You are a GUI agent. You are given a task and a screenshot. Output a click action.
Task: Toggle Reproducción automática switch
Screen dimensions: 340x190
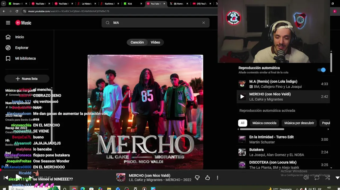pos(321,70)
